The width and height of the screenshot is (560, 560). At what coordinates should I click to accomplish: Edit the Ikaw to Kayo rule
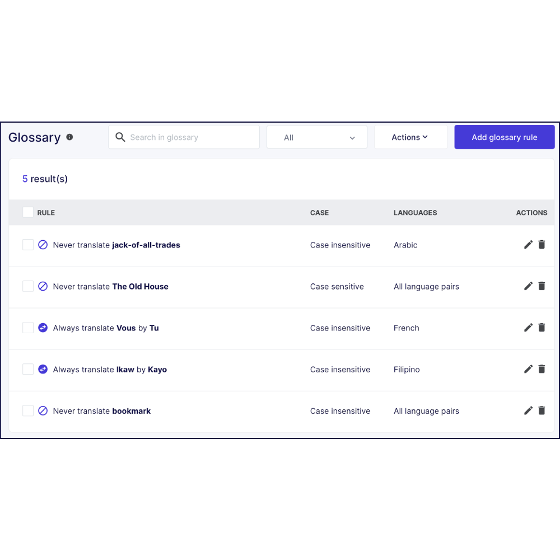(x=528, y=369)
